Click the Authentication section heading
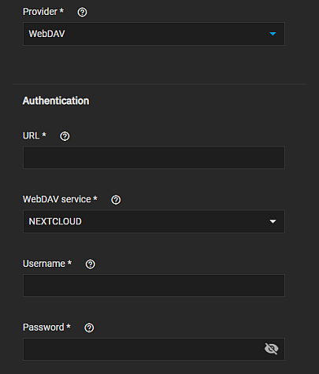The width and height of the screenshot is (319, 374). (56, 101)
